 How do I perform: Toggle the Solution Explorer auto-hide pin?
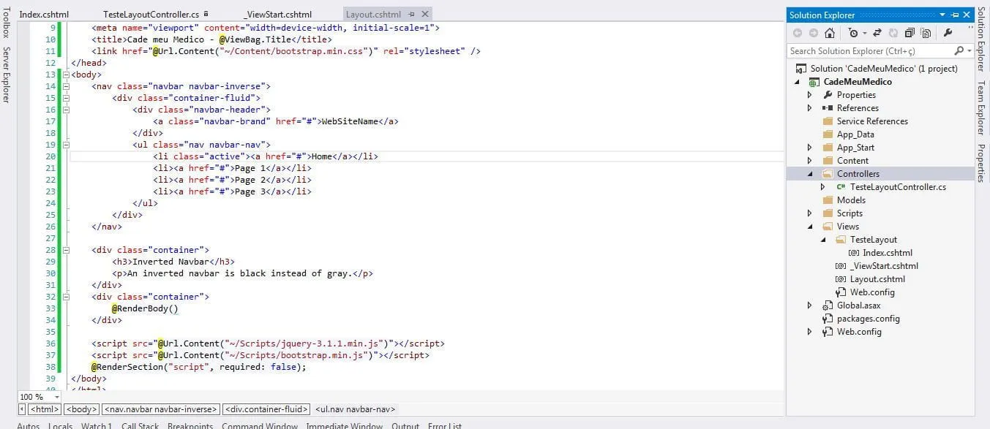pos(954,15)
